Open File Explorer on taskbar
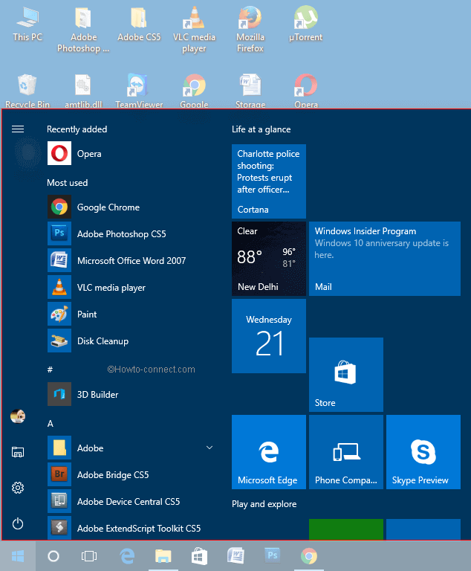 coord(163,556)
